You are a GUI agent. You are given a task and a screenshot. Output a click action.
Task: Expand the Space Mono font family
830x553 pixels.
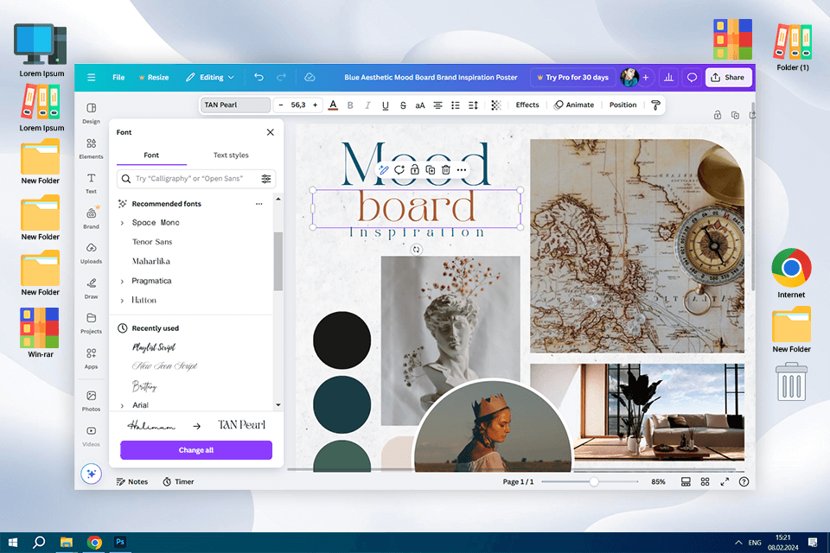(x=122, y=223)
